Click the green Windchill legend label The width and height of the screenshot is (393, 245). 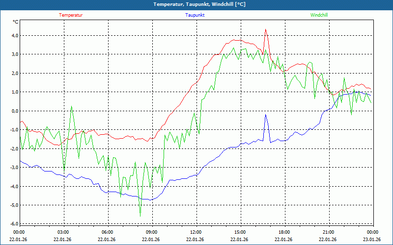click(x=319, y=15)
